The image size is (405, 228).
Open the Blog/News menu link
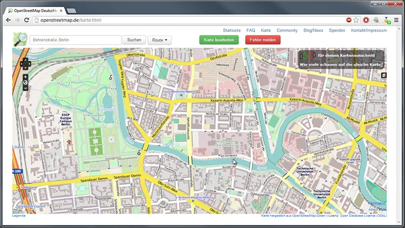pos(313,30)
